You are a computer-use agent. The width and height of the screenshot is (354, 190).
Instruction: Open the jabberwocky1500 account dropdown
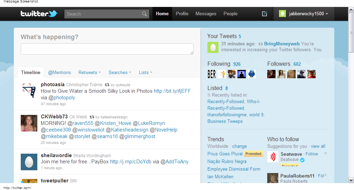[x=304, y=14]
